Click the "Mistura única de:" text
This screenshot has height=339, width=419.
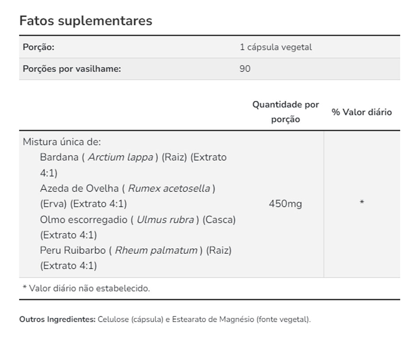62,142
